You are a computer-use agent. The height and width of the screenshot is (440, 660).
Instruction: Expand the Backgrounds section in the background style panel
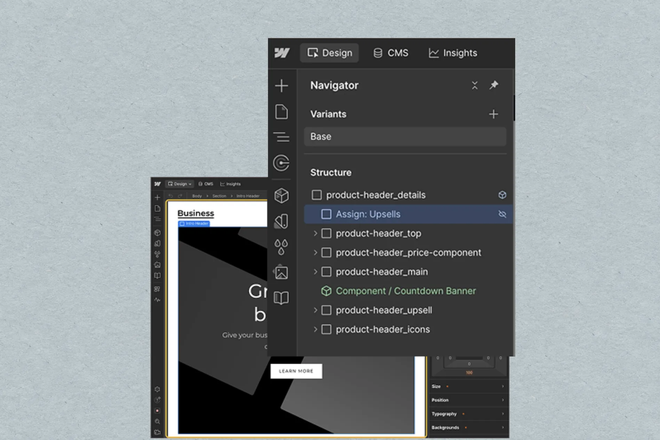point(469,427)
